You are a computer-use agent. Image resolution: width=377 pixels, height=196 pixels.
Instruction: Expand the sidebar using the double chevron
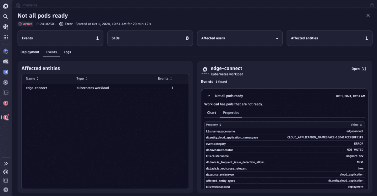pos(5,163)
